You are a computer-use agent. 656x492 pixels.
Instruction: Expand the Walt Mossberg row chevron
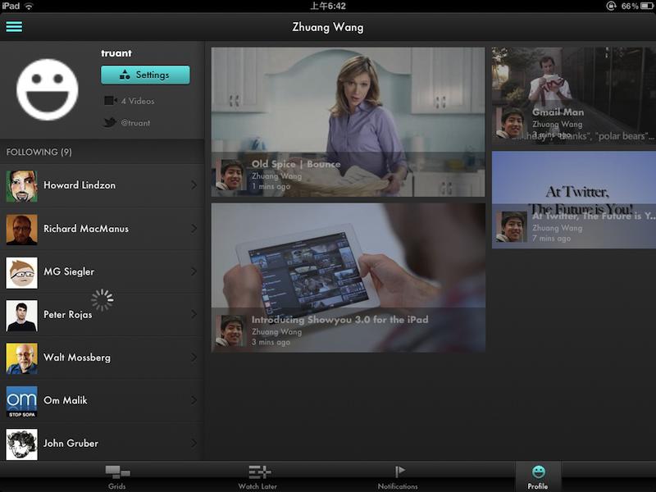coord(194,358)
